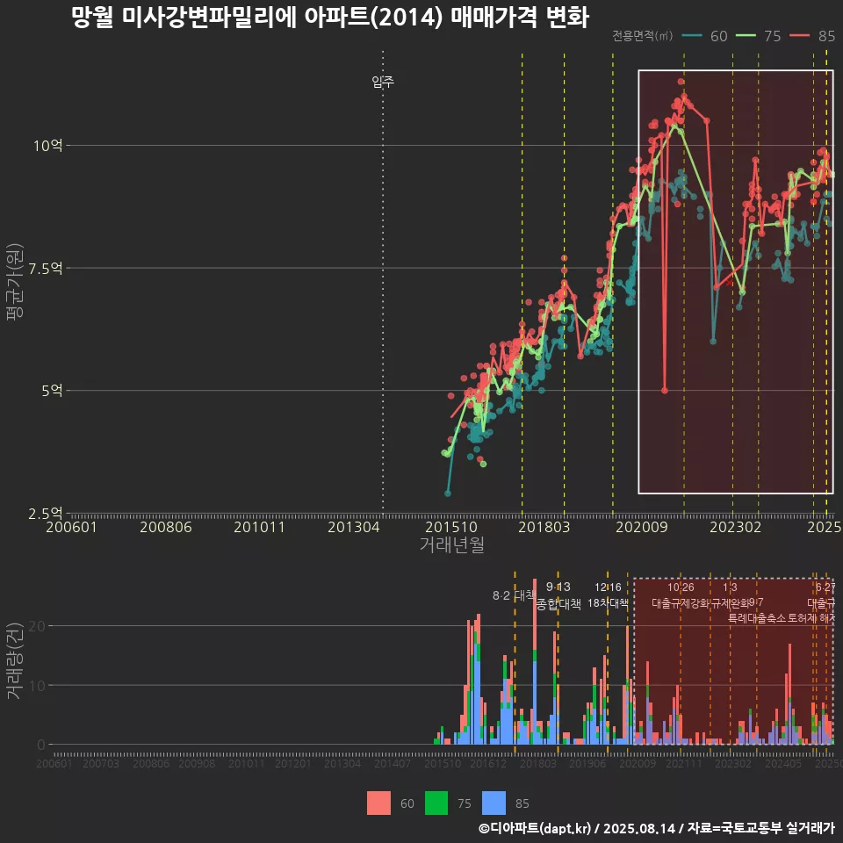Screen dimensions: 843x843
Task: Click the red outlier point at 5억
Action: click(665, 391)
